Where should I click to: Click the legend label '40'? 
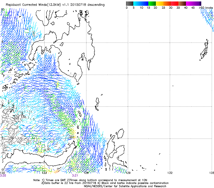pyautogui.click(x=186, y=8)
